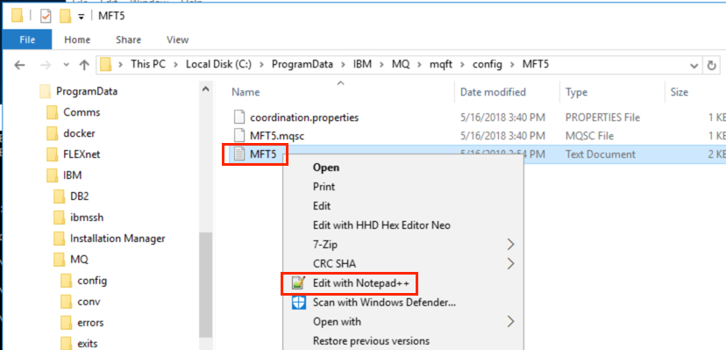Screen dimensions: 726x350
Task: Select Comms folder in navigation tree
Action: coord(82,112)
